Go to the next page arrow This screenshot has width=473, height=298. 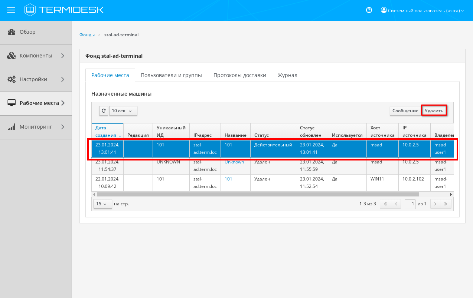(435, 204)
